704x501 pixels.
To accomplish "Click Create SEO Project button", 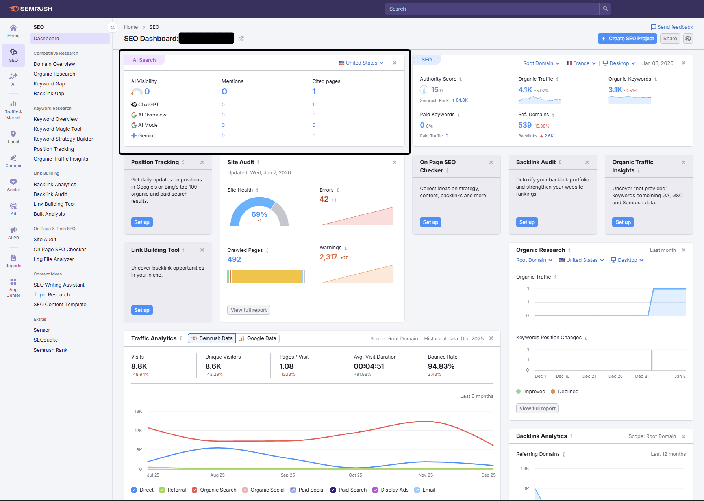I will [627, 39].
